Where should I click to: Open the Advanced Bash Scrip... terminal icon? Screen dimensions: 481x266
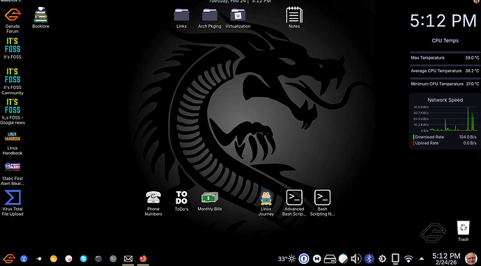294,202
